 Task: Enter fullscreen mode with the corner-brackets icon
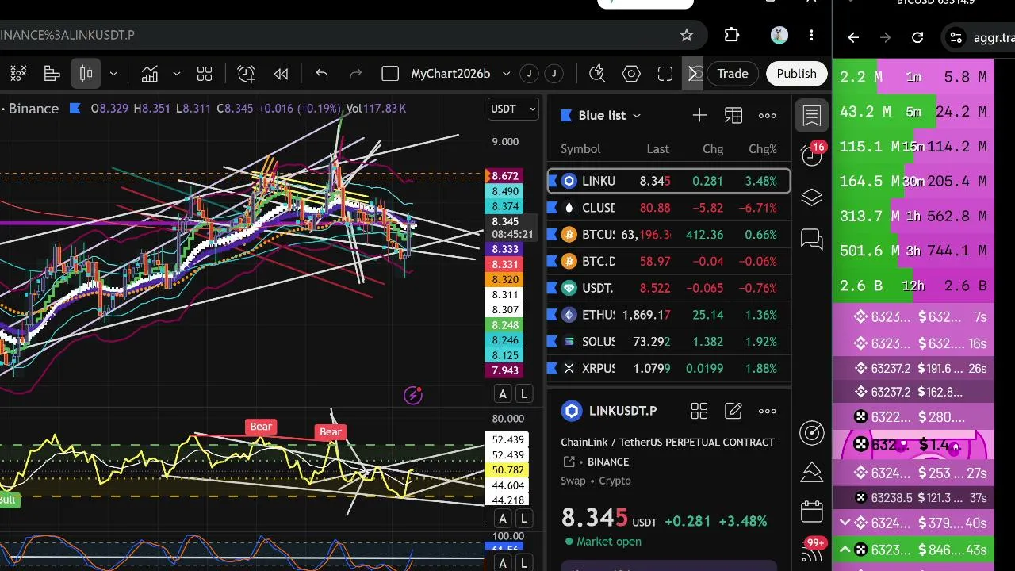click(665, 74)
